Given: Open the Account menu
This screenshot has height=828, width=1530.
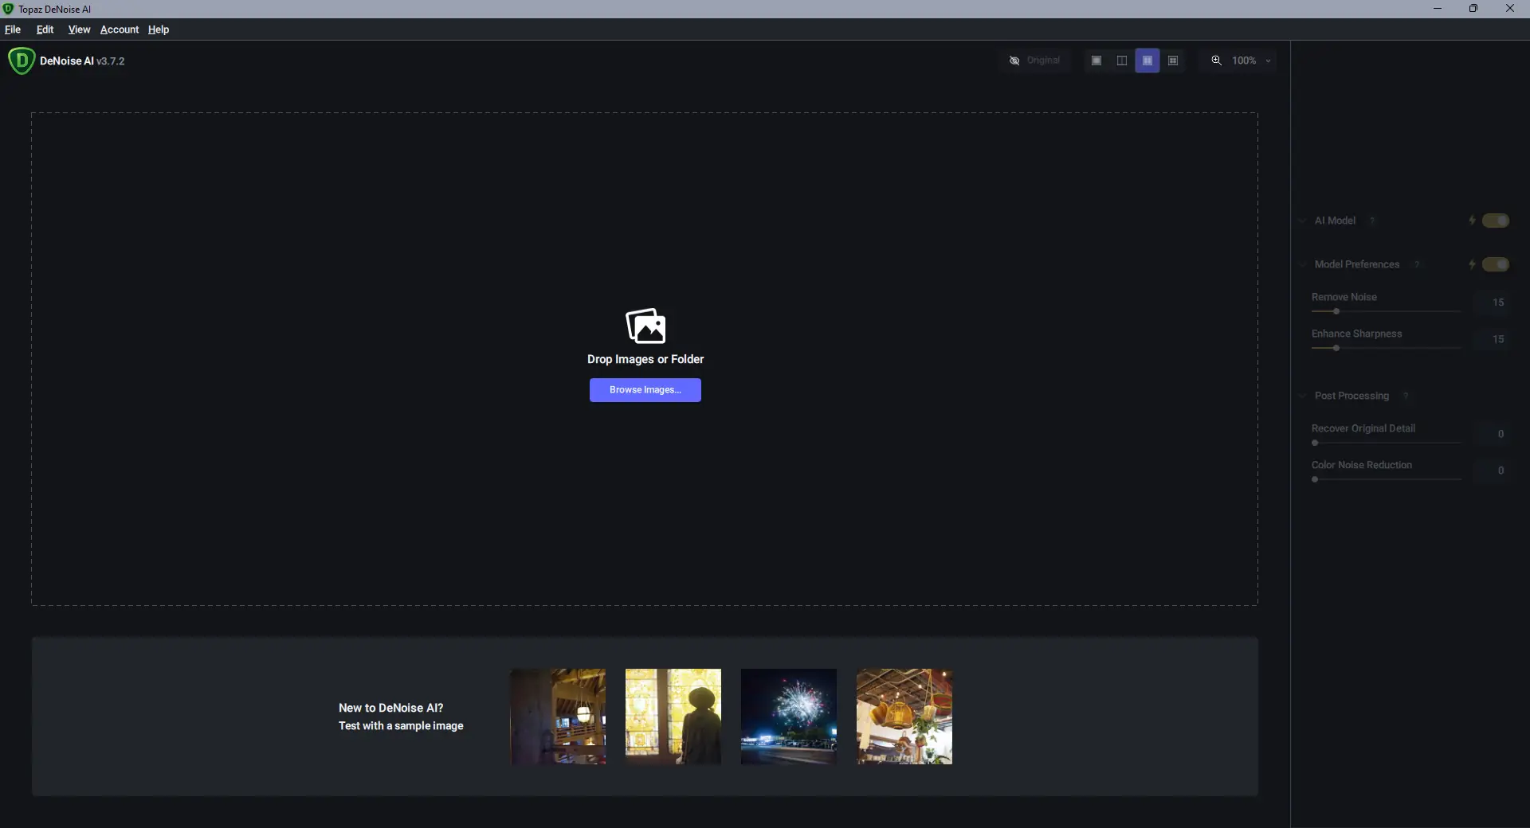Looking at the screenshot, I should point(120,29).
